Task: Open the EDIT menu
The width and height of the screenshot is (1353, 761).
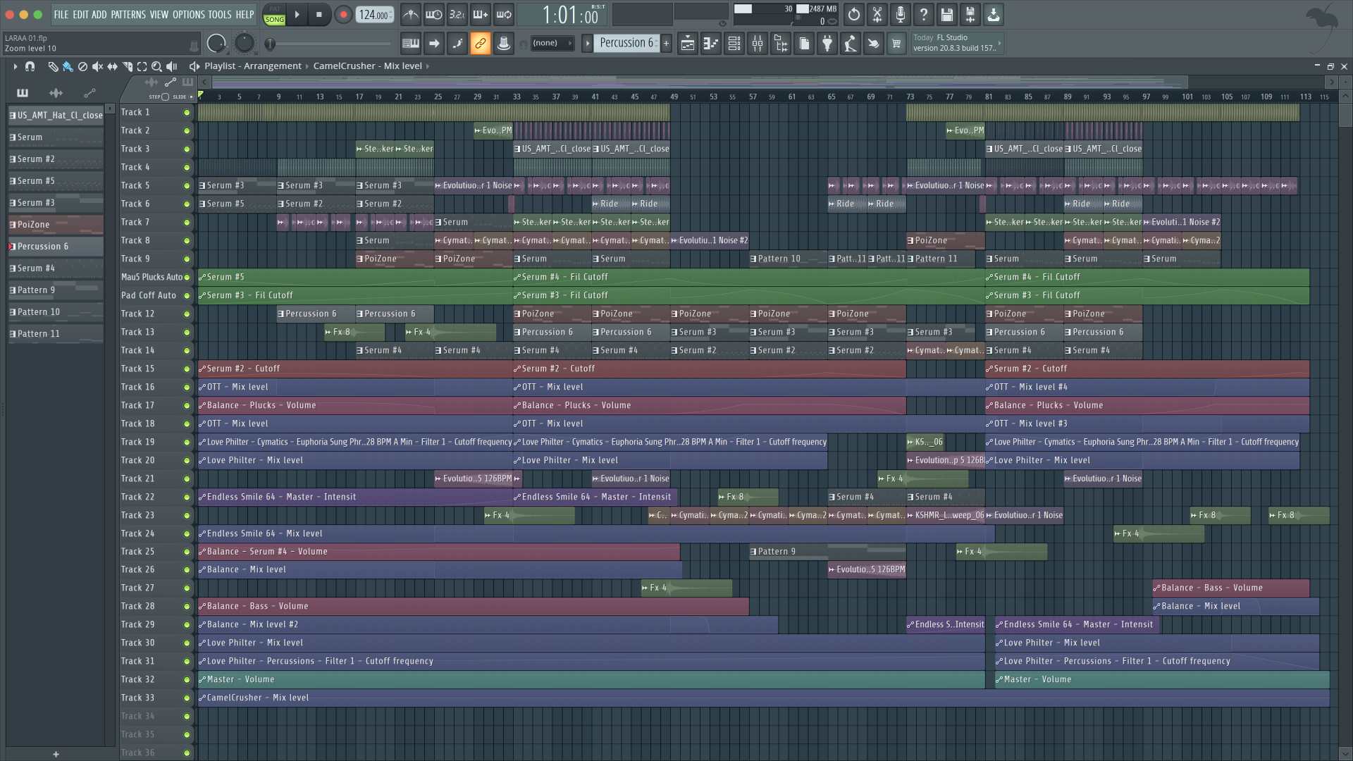Action: click(80, 14)
